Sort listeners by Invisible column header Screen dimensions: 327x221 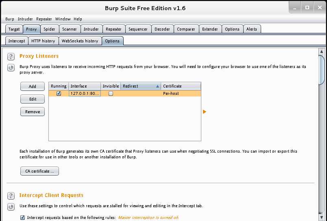click(111, 86)
